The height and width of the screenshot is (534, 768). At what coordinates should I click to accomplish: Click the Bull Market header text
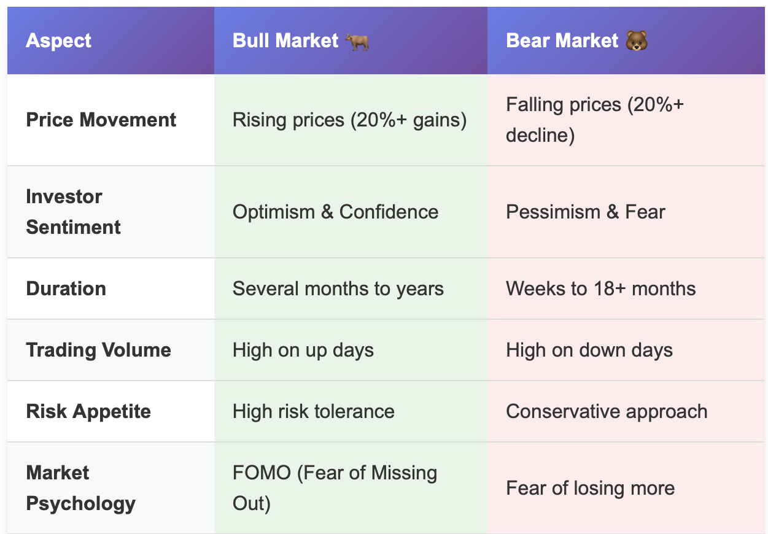tap(285, 41)
